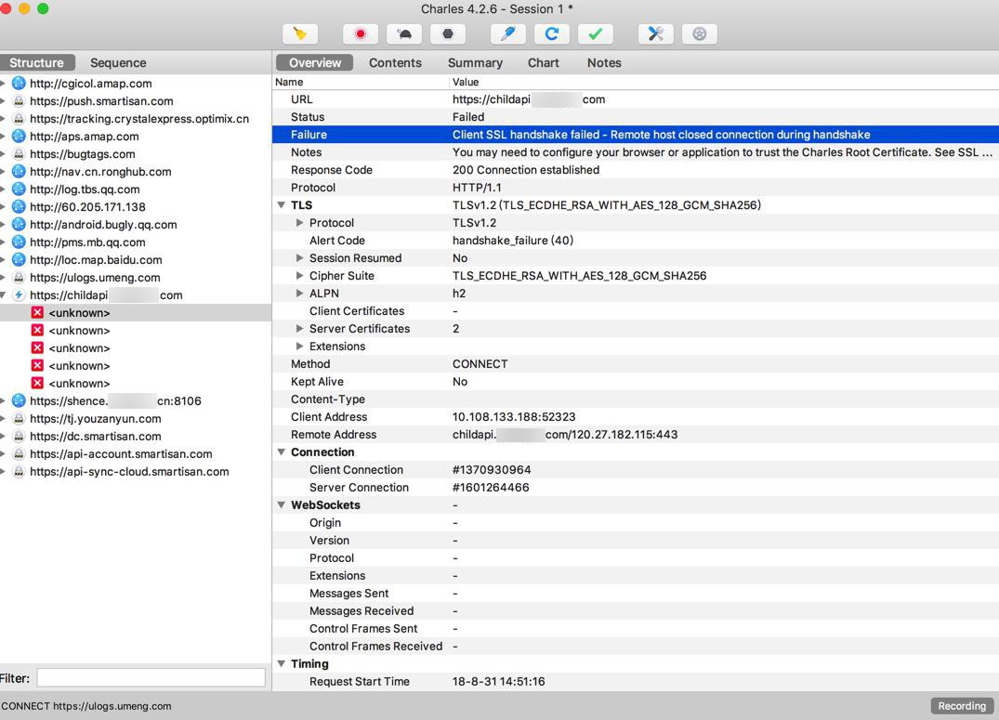Click the lock icon beside https://bugtags.com

(19, 154)
